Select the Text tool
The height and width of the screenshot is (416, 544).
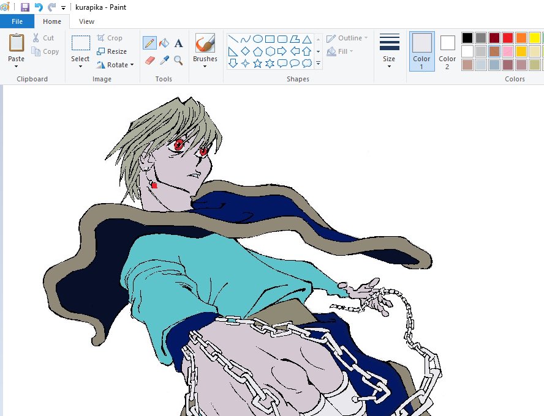[x=178, y=43]
